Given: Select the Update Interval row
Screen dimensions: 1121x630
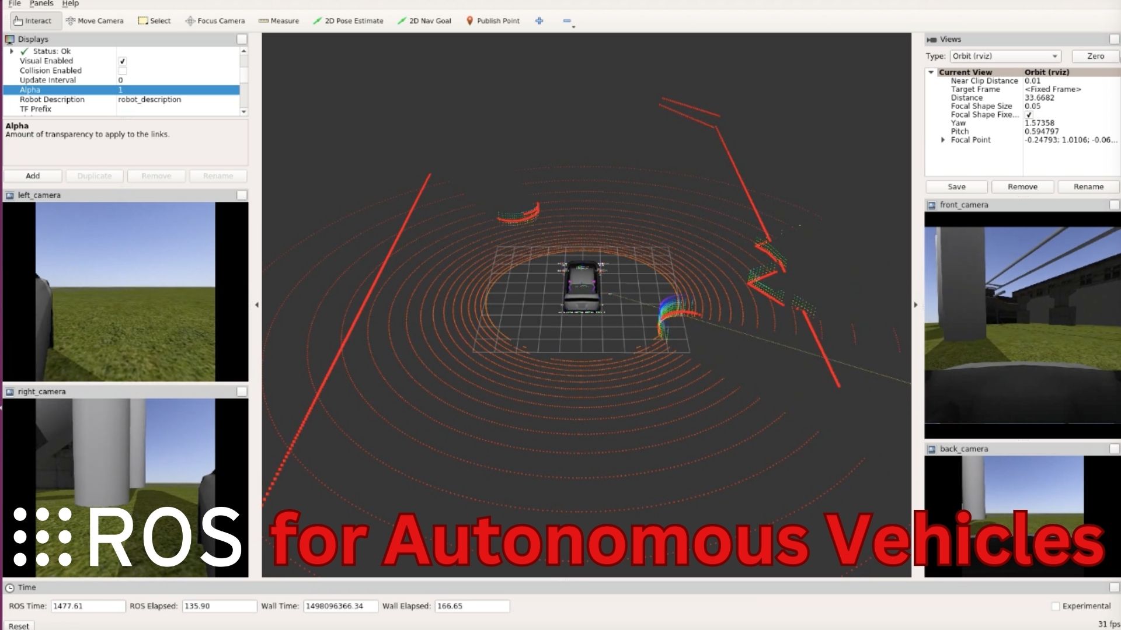Looking at the screenshot, I should 121,80.
